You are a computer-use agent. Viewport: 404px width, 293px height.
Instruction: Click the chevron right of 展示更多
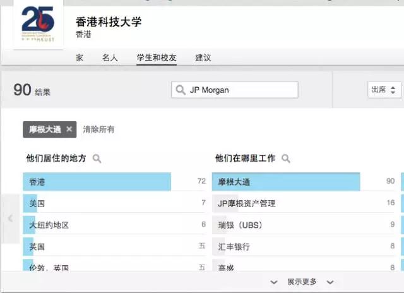(330, 282)
